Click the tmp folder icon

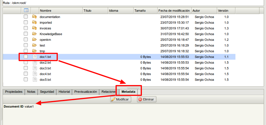(x=34, y=51)
